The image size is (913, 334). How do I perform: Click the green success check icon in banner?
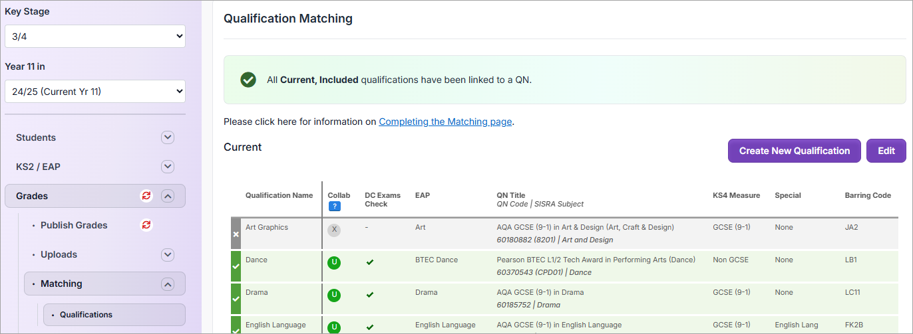click(x=248, y=80)
